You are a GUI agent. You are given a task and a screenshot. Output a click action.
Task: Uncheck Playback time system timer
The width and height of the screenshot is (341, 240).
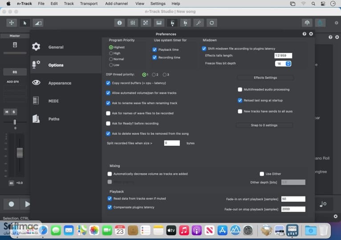(x=154, y=49)
